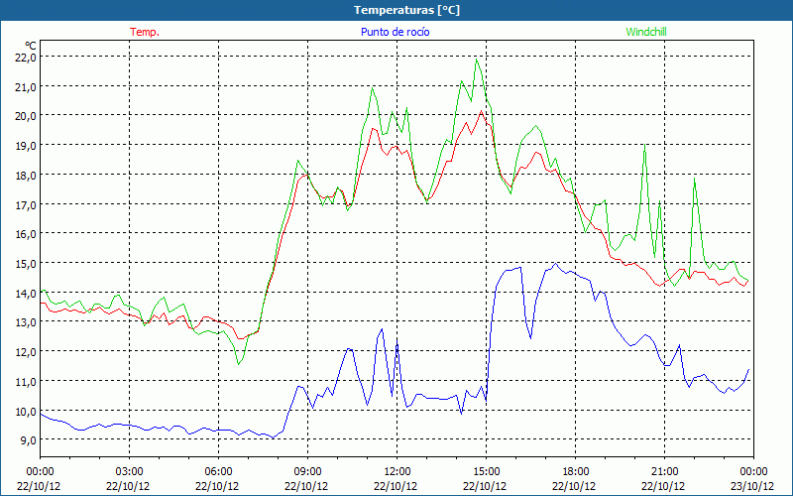
Task: Click the 16,0 y-axis value
Action: 26,234
